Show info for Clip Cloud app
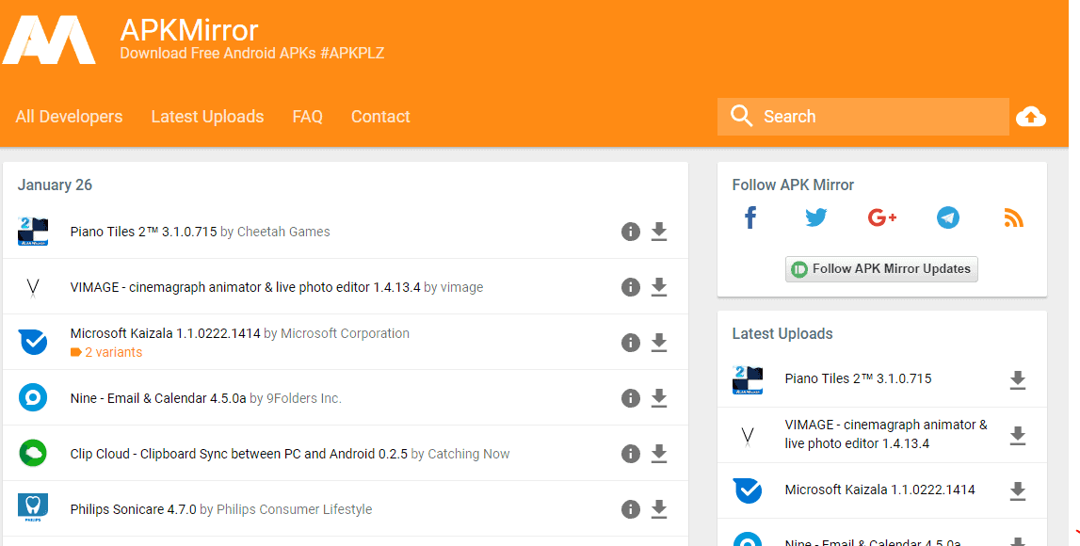Screen dimensions: 1080x546 (x=631, y=453)
